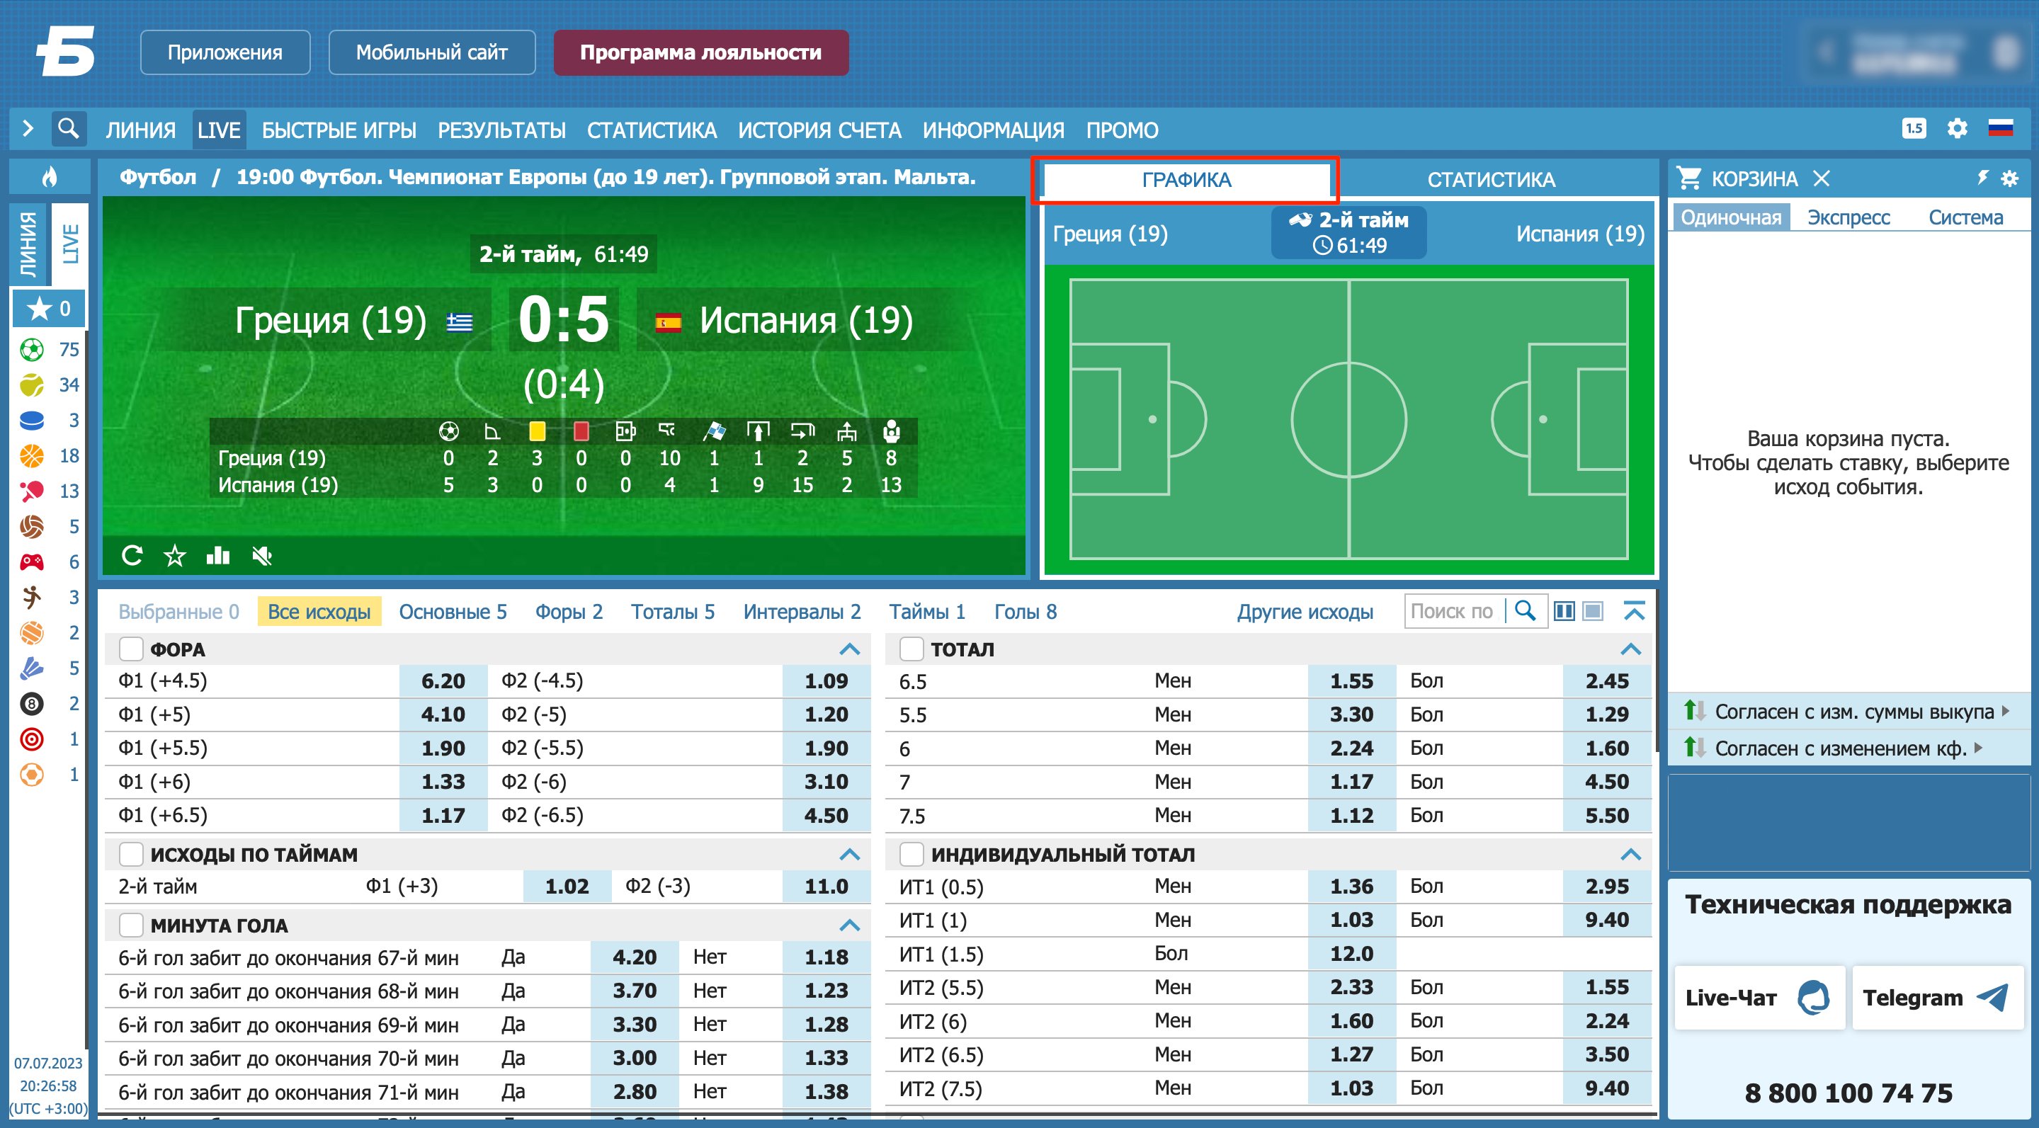The height and width of the screenshot is (1128, 2039).
Task: Collapse the ФОРА section chevron
Action: [x=849, y=649]
